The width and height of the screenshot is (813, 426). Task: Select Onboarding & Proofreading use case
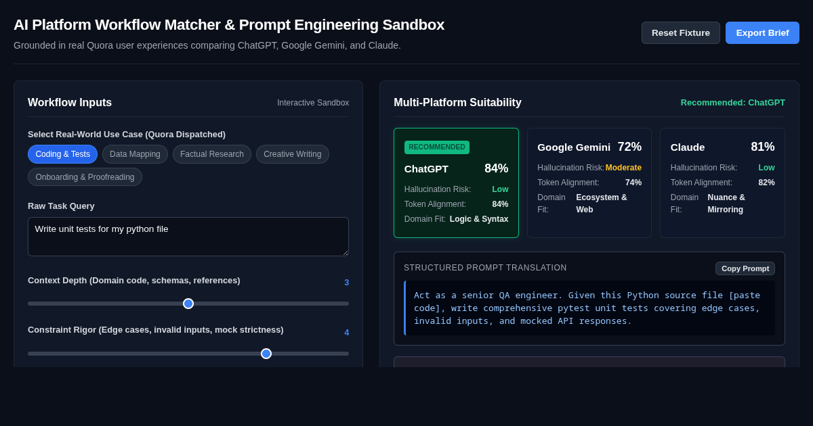(x=85, y=177)
